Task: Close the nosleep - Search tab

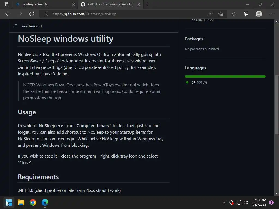Action: (x=74, y=4)
